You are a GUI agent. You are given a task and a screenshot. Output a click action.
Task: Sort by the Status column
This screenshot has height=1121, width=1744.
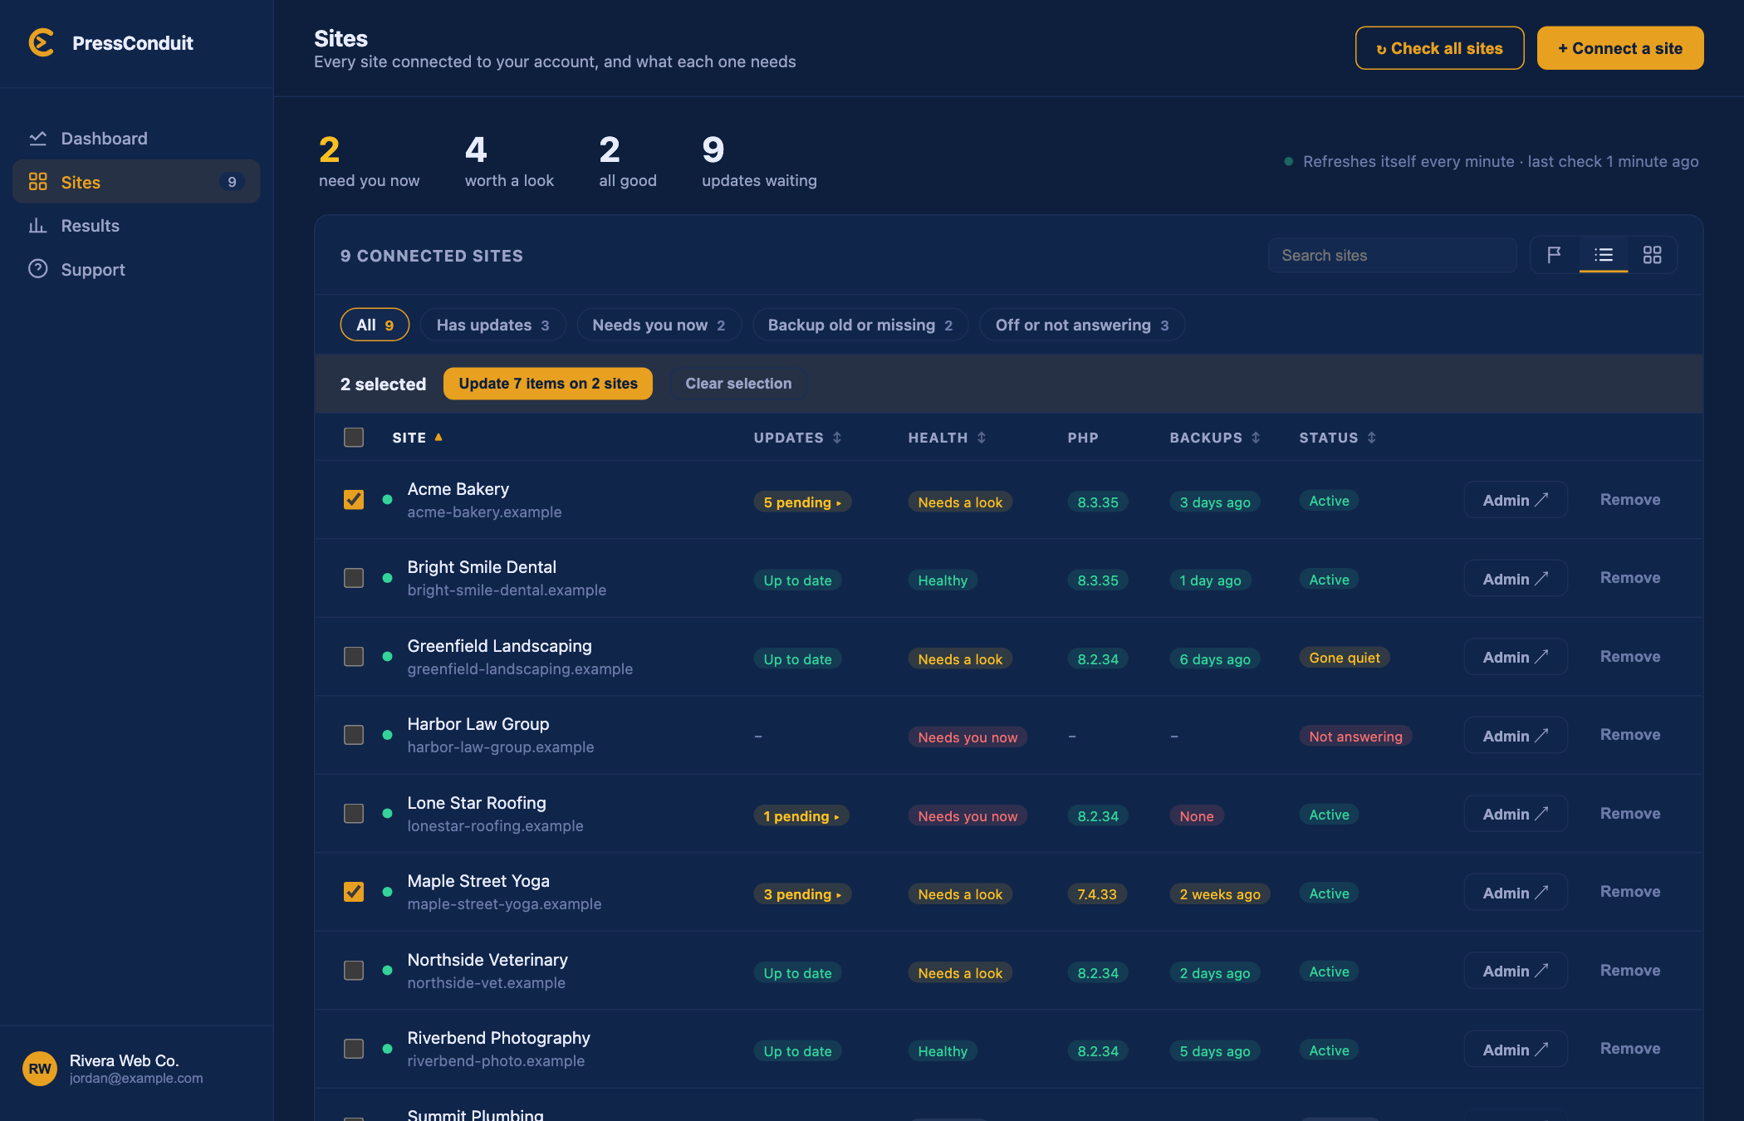(1337, 438)
